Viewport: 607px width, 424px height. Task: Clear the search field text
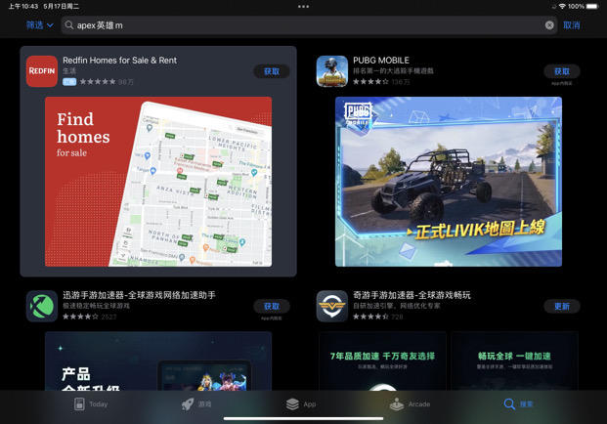pyautogui.click(x=549, y=25)
